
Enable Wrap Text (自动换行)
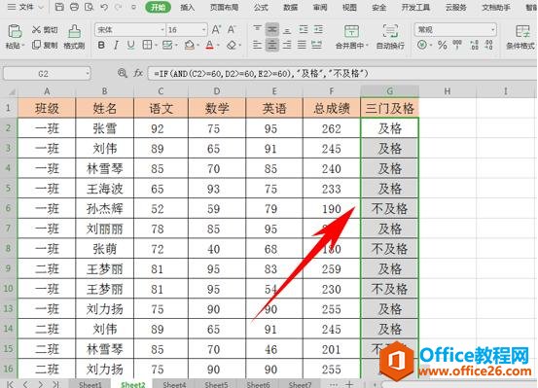(390, 37)
